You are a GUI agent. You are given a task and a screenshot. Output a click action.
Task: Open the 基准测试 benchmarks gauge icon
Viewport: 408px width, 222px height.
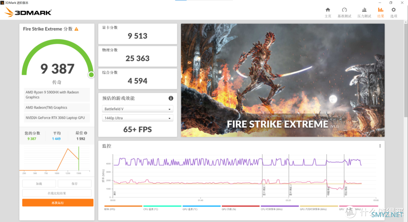tap(344, 10)
